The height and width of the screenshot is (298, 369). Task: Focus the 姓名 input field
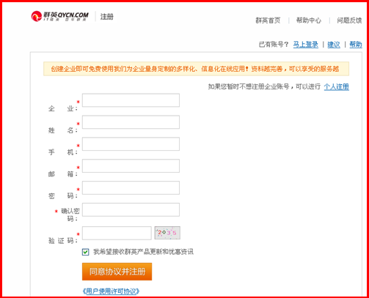point(131,122)
